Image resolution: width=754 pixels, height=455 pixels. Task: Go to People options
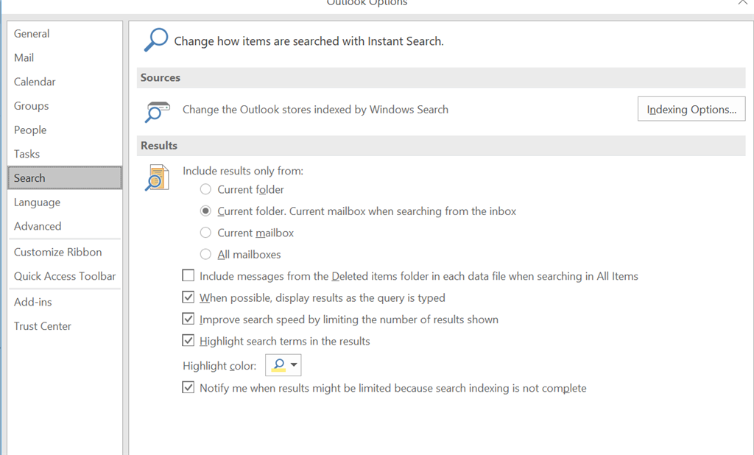click(65, 130)
